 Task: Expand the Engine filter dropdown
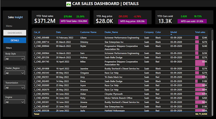tap(15, 102)
